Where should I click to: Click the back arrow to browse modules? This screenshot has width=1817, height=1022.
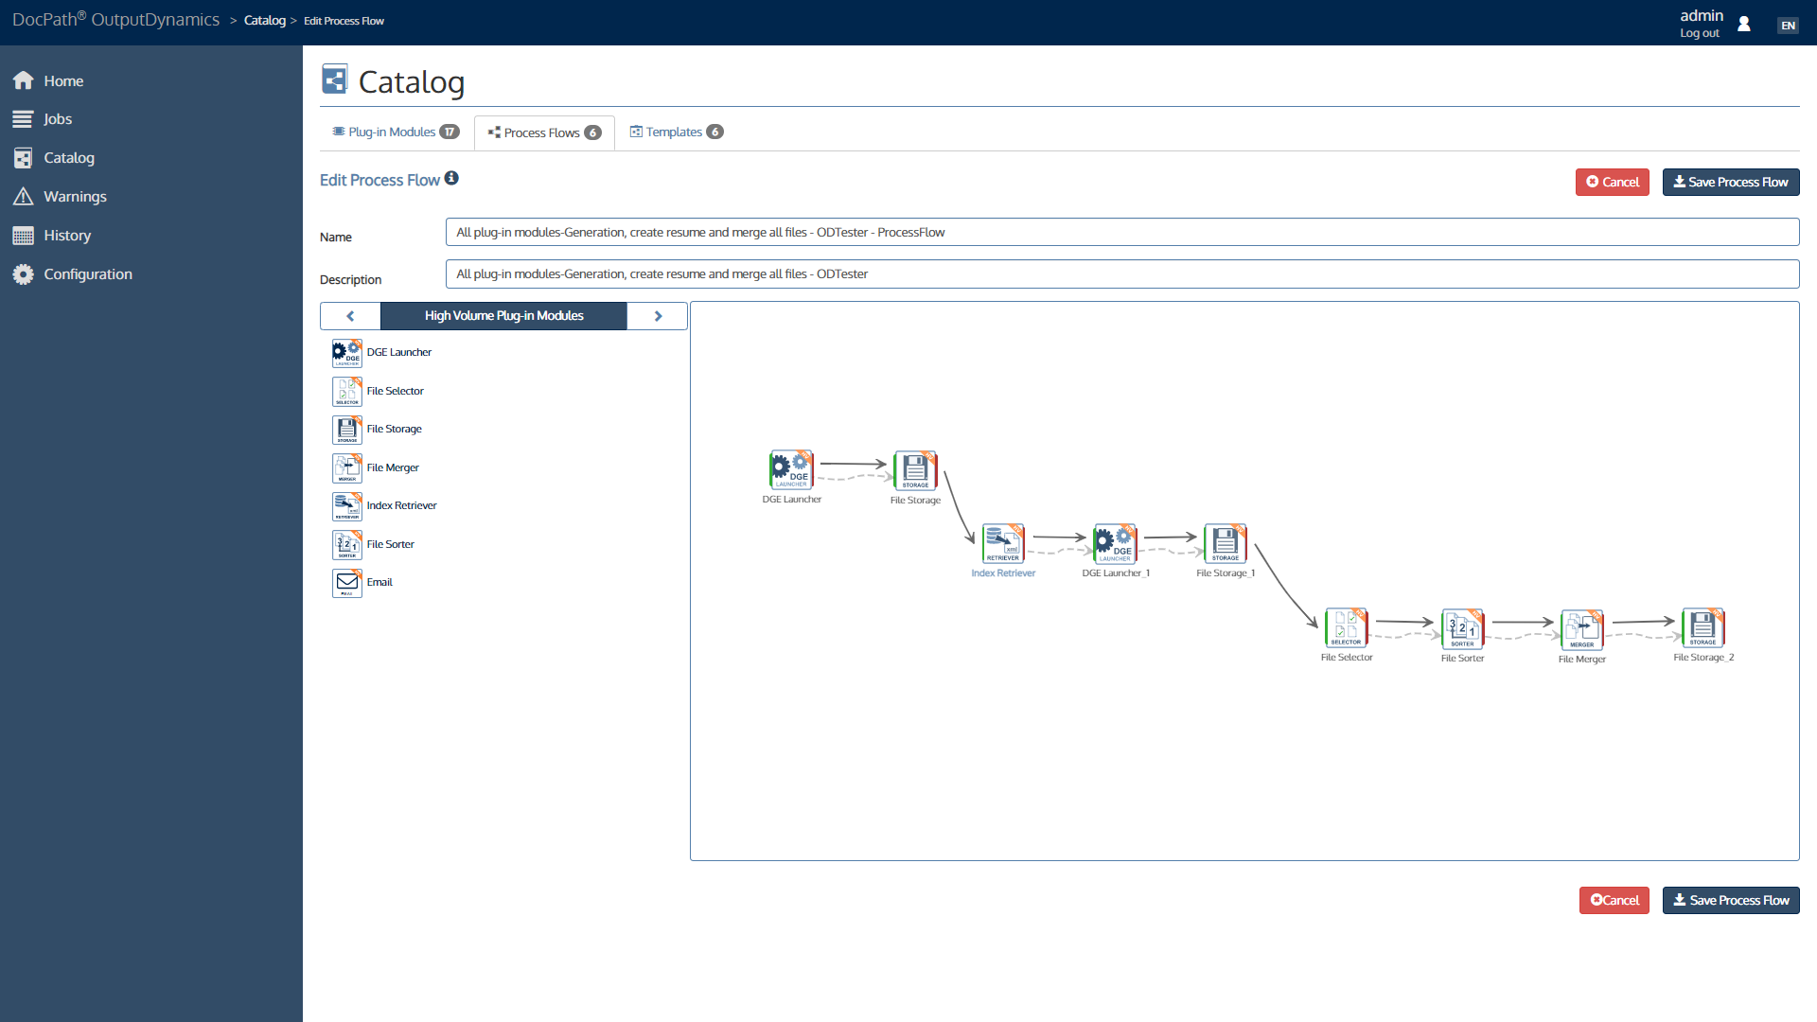[x=351, y=316]
